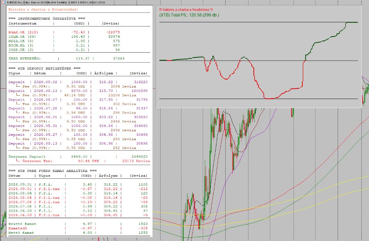Click the 5070.00 deposit amount
Image resolution: width=369 pixels, height=241 pixels.
79,91
